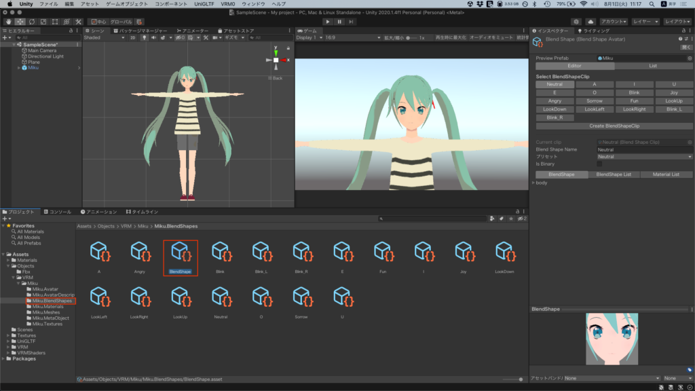695x391 pixels.
Task: Open the Shaded draw mode dropdown
Action: (102, 38)
